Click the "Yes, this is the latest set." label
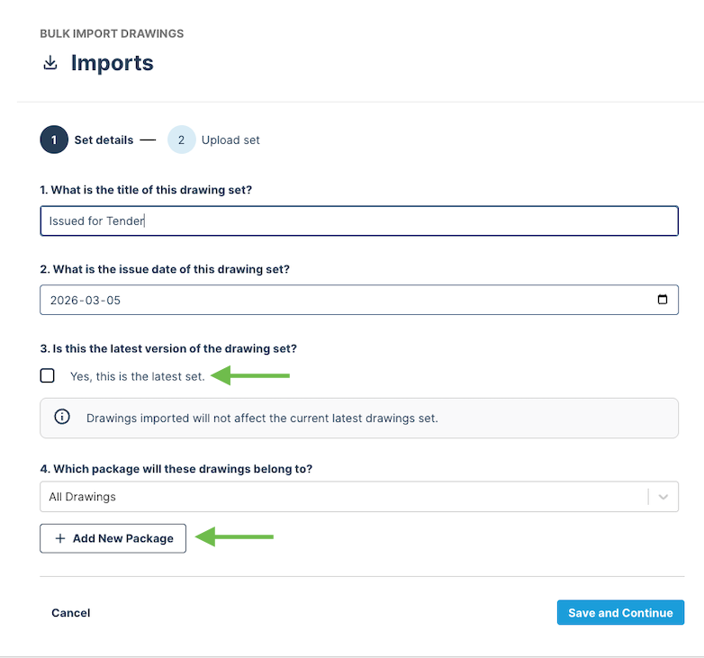 point(137,376)
